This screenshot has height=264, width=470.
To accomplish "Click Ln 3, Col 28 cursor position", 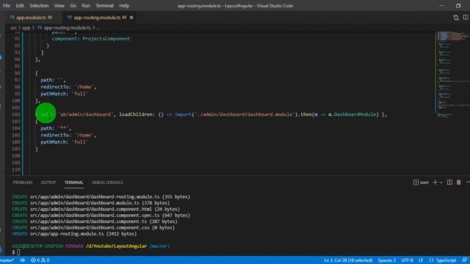I will click(x=348, y=260).
